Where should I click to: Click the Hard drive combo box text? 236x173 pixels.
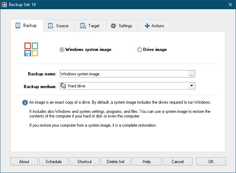pos(77,86)
